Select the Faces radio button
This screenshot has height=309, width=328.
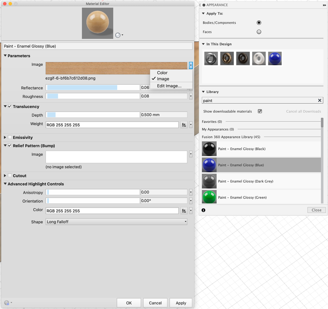[x=259, y=32]
